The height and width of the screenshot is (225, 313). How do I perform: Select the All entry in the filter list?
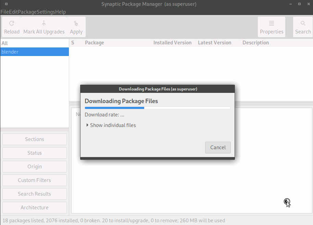[35, 43]
